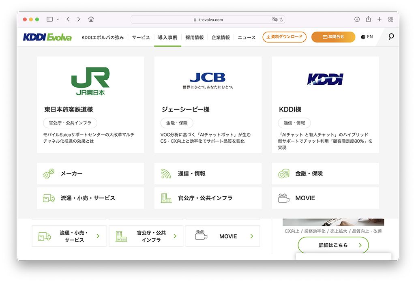Click the 資料ダウンロード button
The height and width of the screenshot is (283, 416).
(284, 37)
